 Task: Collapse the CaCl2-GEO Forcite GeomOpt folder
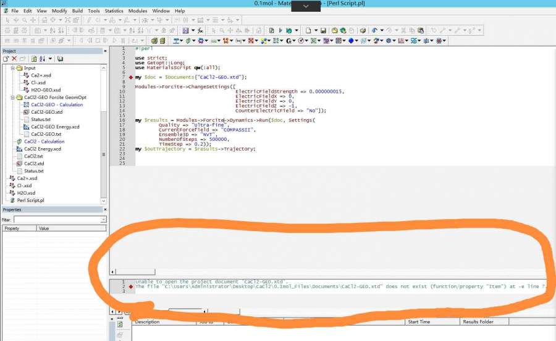[x=12, y=98]
